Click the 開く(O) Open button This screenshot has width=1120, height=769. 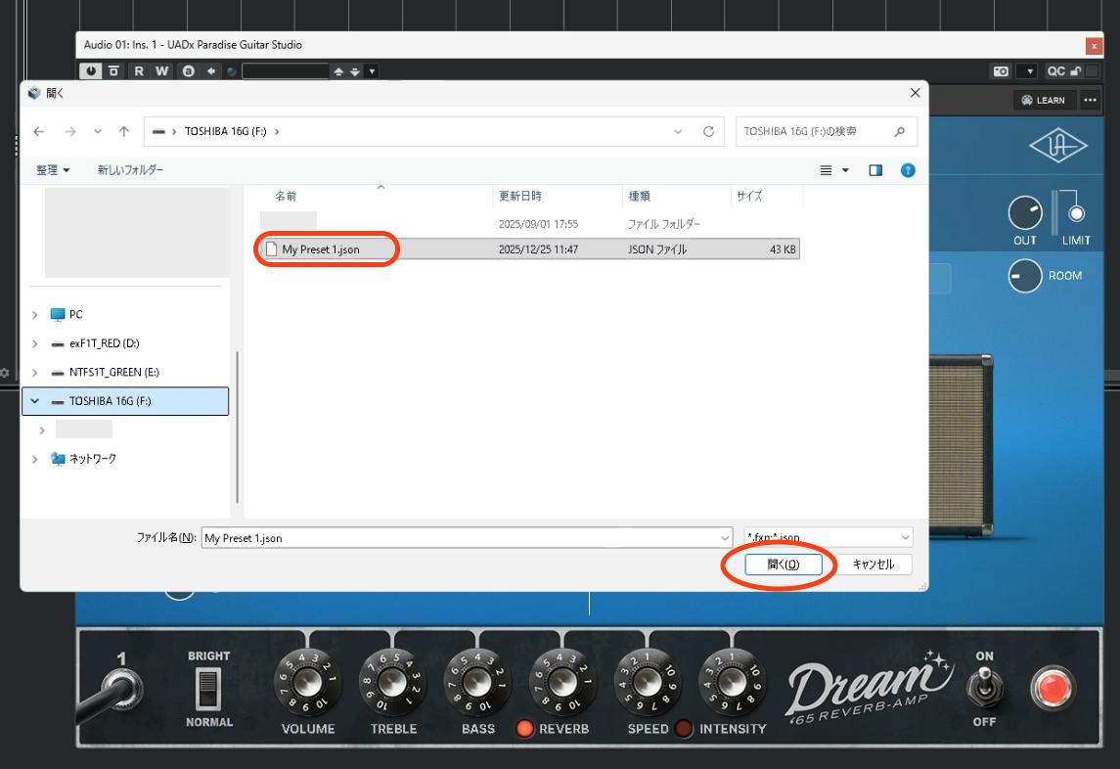[x=784, y=565]
